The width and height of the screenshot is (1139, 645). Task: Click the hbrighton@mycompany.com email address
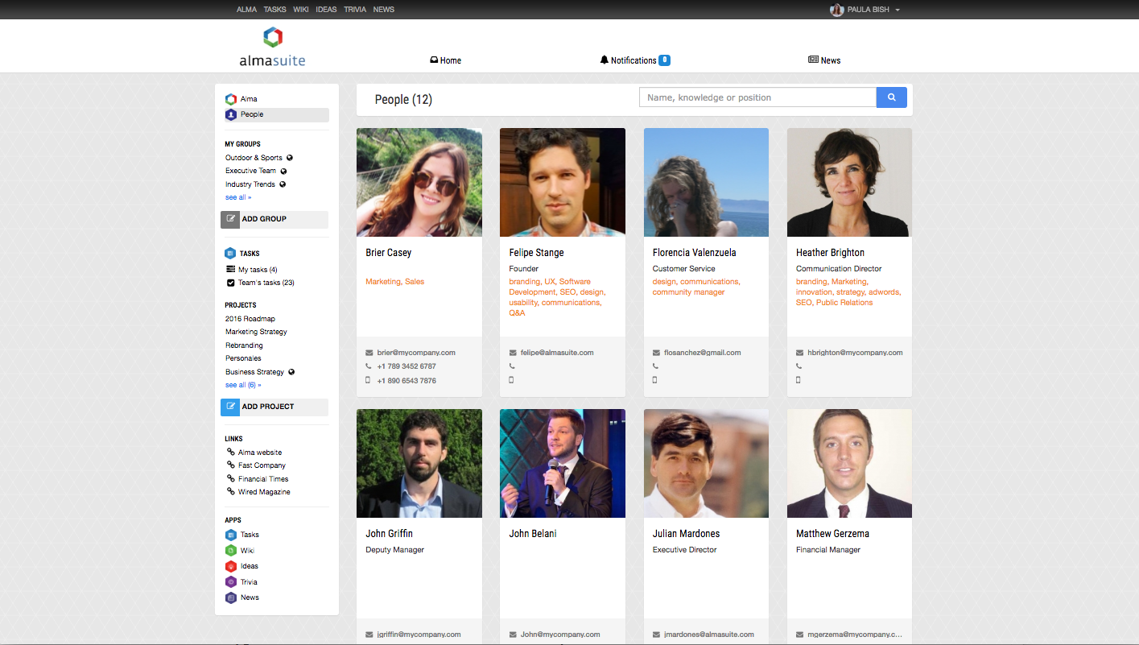coord(855,353)
